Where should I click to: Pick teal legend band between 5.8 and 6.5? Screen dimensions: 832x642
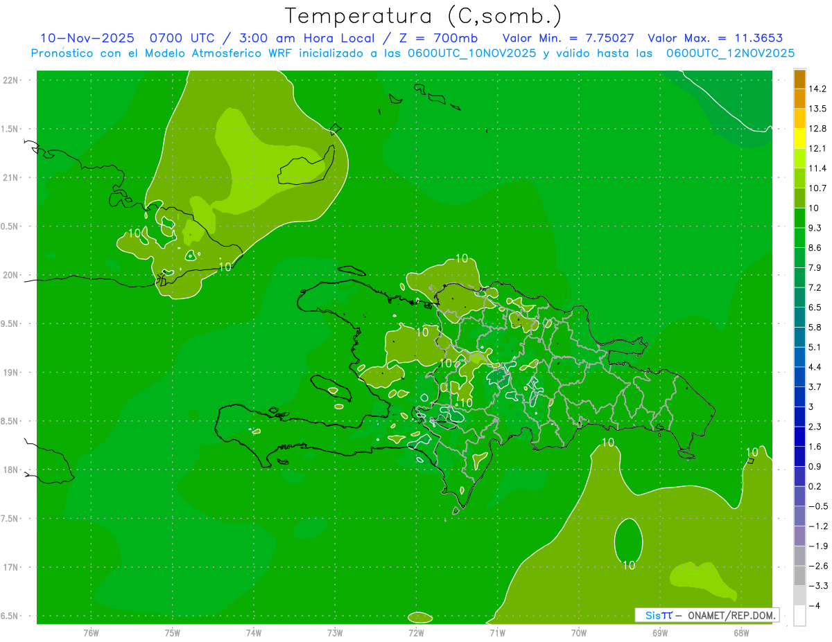[x=799, y=317]
